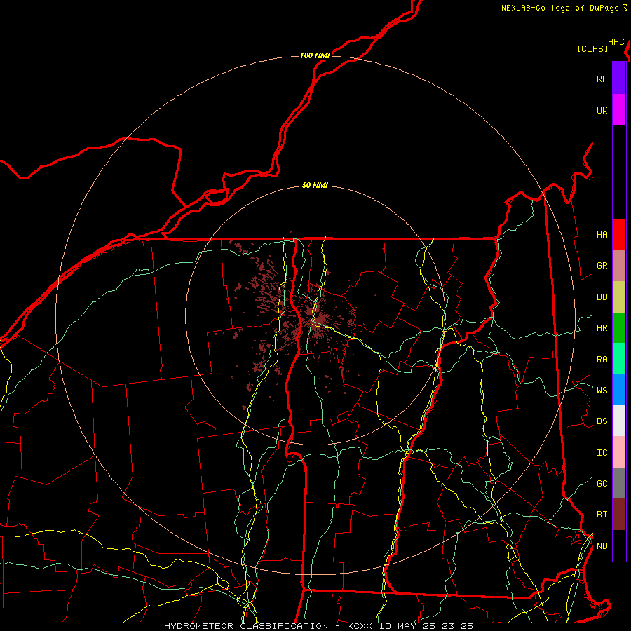Click the 100 NMI range ring label
The width and height of the screenshot is (631, 631).
click(x=315, y=55)
